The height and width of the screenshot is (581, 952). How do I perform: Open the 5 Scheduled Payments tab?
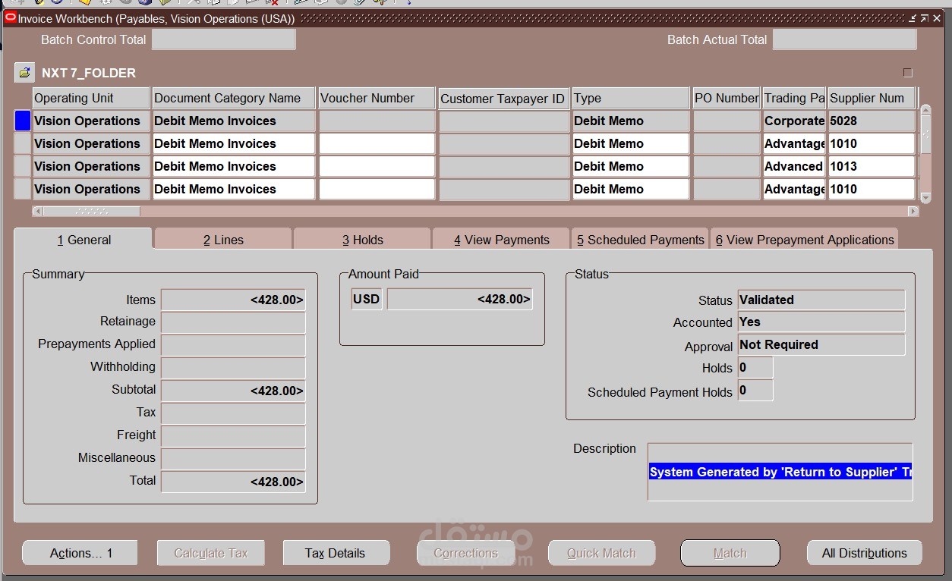tap(640, 240)
